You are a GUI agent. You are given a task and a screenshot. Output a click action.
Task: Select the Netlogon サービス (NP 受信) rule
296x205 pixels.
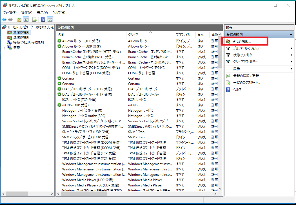(82, 111)
